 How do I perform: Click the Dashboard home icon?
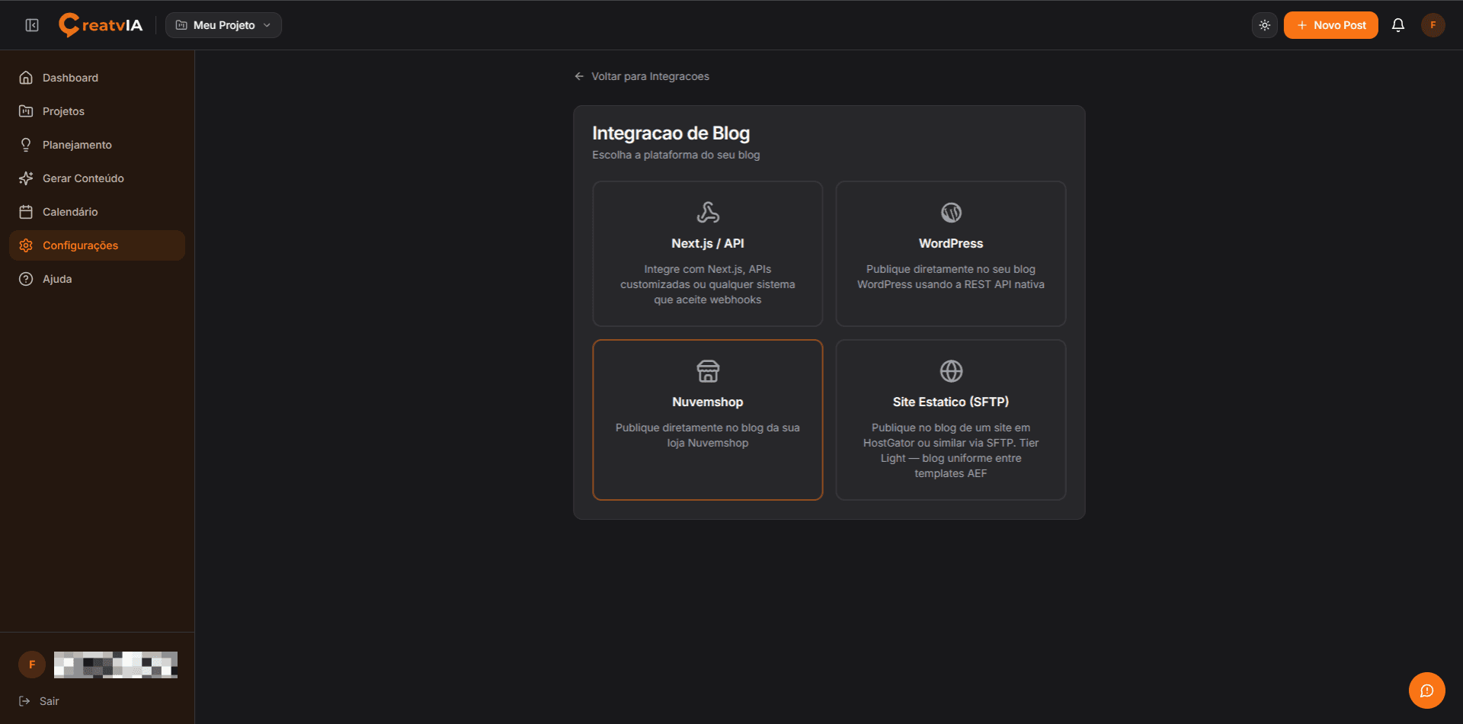(x=26, y=78)
